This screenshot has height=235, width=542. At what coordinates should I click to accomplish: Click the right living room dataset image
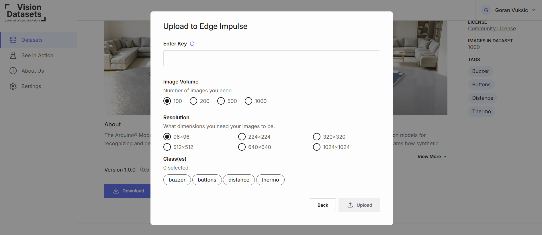pos(420,67)
